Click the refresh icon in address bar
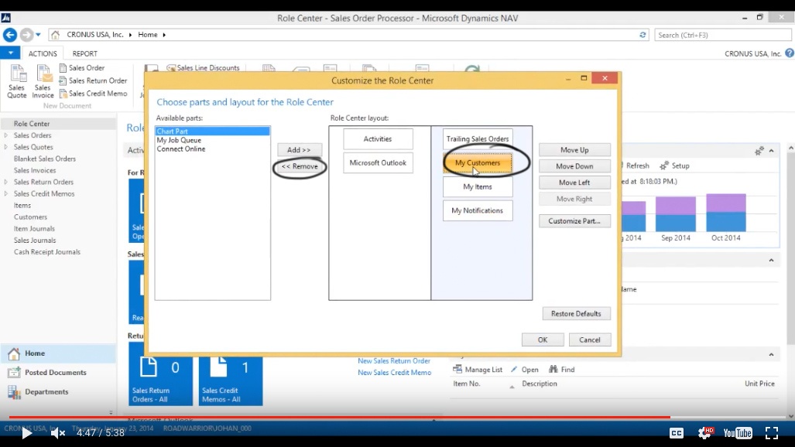Image resolution: width=795 pixels, height=447 pixels. coord(643,35)
